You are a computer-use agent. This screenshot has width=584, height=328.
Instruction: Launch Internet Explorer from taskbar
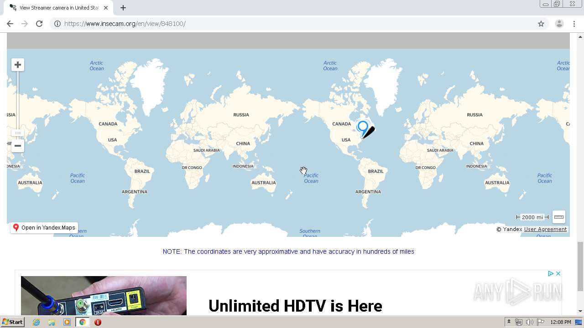click(x=36, y=322)
